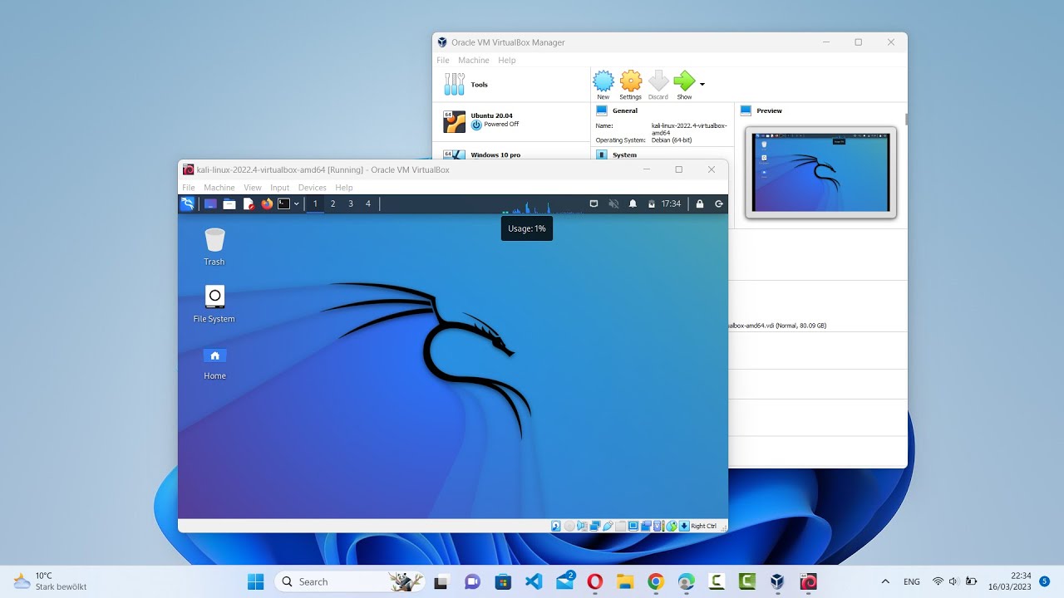This screenshot has width=1064, height=598.
Task: Click System section header in VM details
Action: pos(624,154)
